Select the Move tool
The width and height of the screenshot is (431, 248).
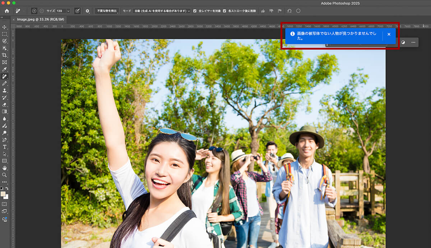[x=5, y=27]
